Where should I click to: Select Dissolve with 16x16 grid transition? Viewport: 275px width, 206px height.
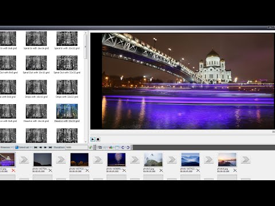coord(36,113)
